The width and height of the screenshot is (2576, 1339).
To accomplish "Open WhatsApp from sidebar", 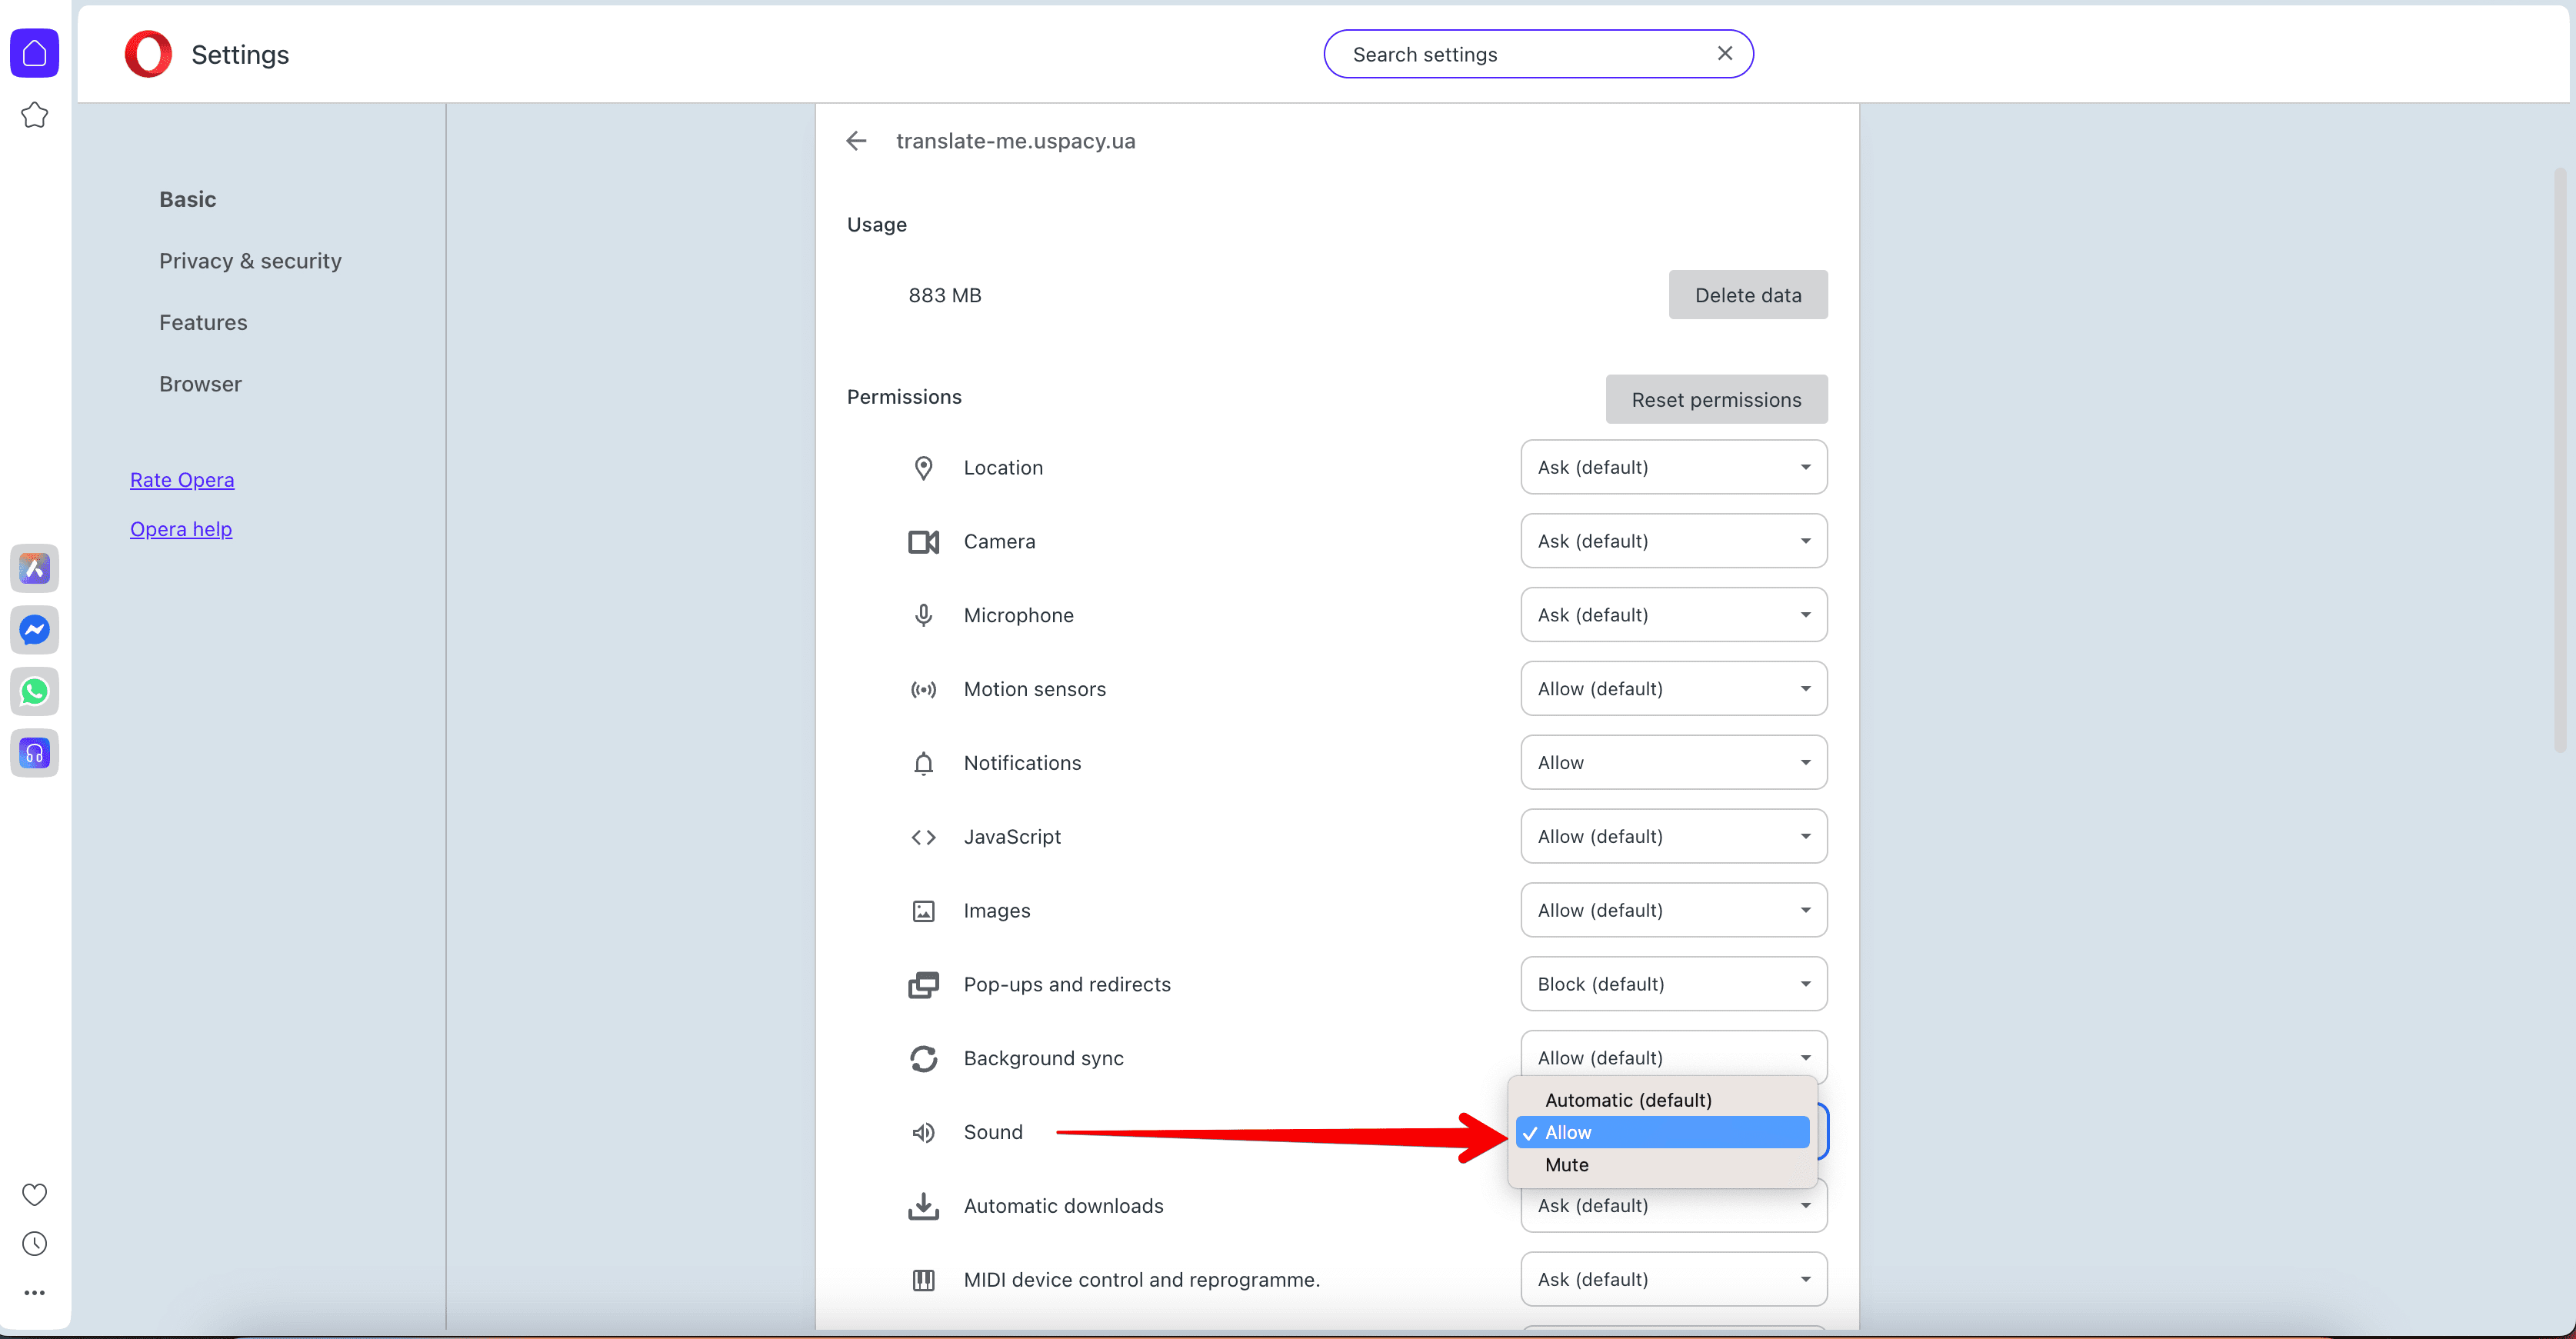I will 34,691.
